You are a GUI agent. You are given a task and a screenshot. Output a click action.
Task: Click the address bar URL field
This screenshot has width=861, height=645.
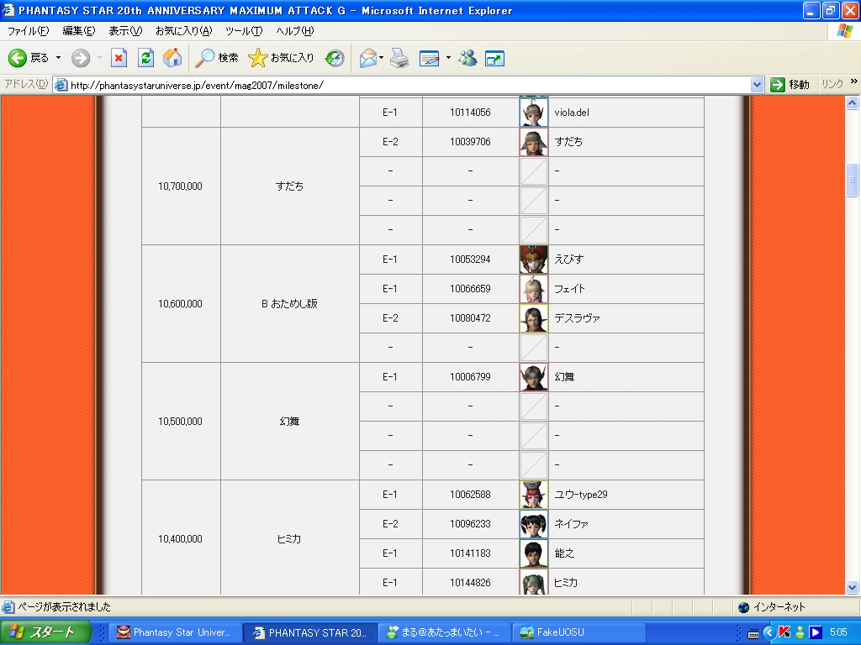click(408, 85)
